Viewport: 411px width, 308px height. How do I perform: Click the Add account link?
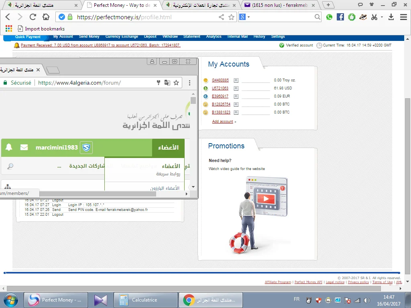pyautogui.click(x=222, y=122)
